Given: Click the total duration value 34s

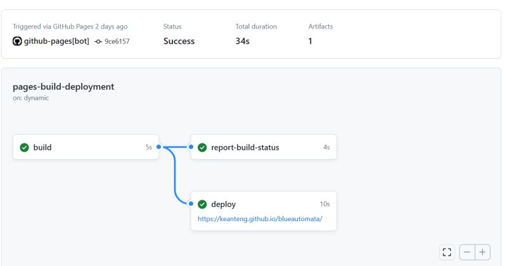Looking at the screenshot, I should [242, 41].
